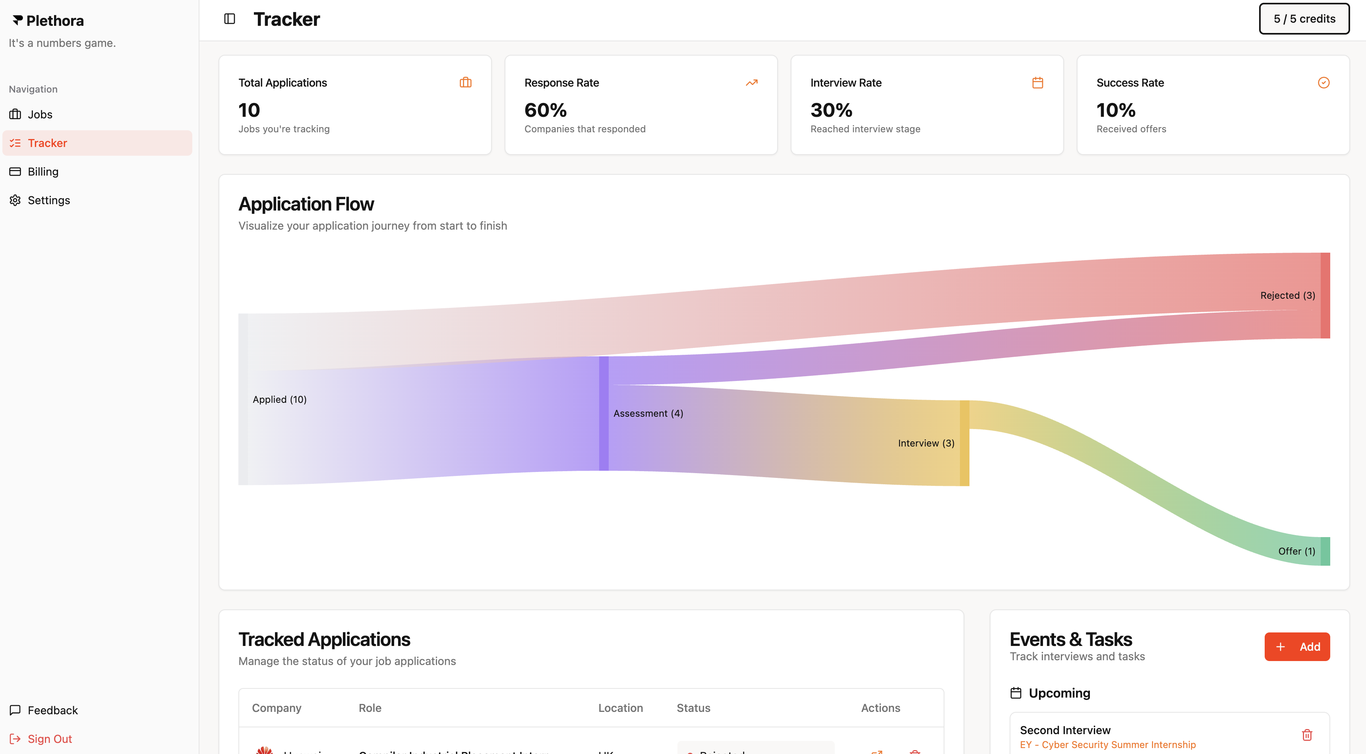Viewport: 1366px width, 754px height.
Task: Click the Assessment (4) node bar
Action: point(604,413)
